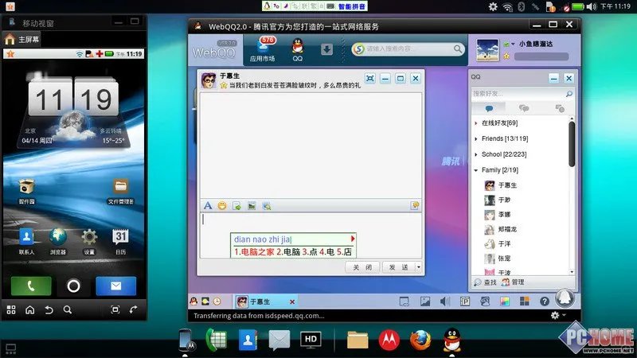637x358 pixels.
Task: Click the speaker sound icon in WebQQ bottom bar
Action: click(x=445, y=302)
